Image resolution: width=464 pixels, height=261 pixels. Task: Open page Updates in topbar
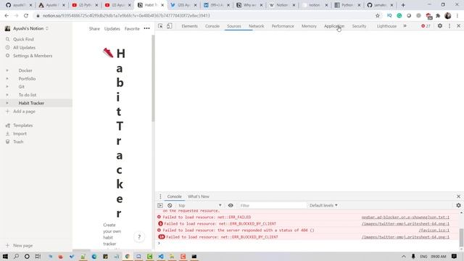112,29
